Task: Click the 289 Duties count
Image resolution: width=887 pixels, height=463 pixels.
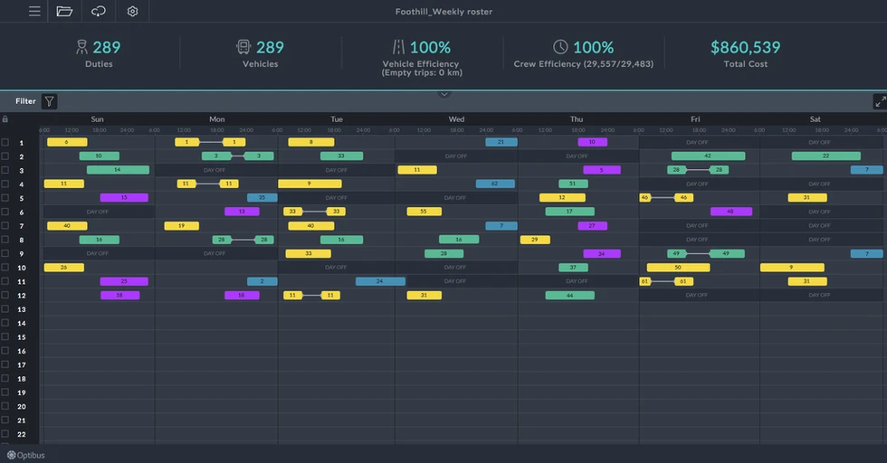Action: (x=107, y=48)
